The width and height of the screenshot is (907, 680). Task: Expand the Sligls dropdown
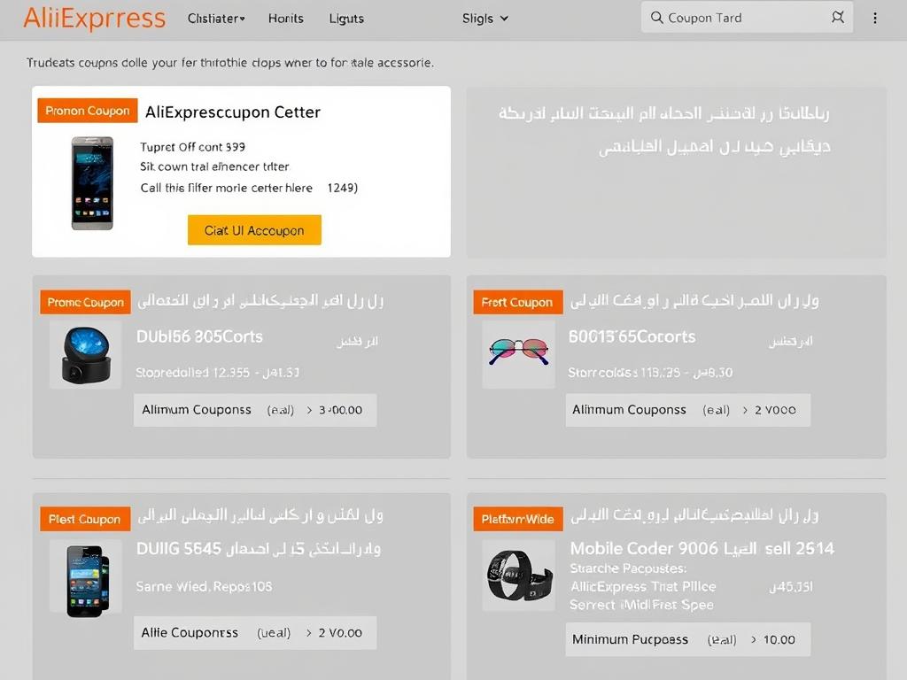click(485, 19)
